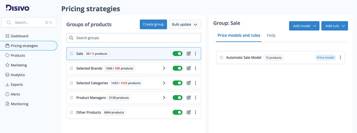Toggle off the Selected Categories group
The height and width of the screenshot is (133, 357).
click(177, 83)
